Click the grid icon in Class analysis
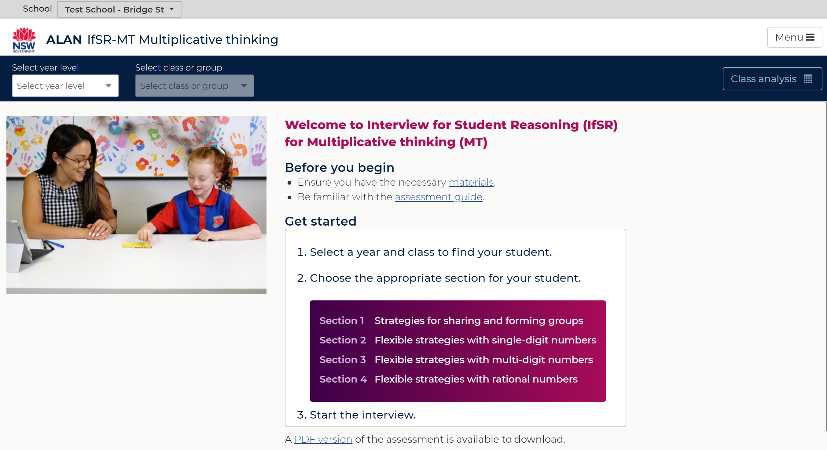This screenshot has height=450, width=827. tap(808, 79)
